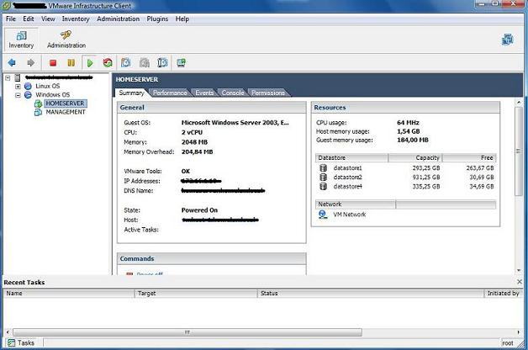
Task: Click the Tasks icon in status bar
Action: pos(12,343)
